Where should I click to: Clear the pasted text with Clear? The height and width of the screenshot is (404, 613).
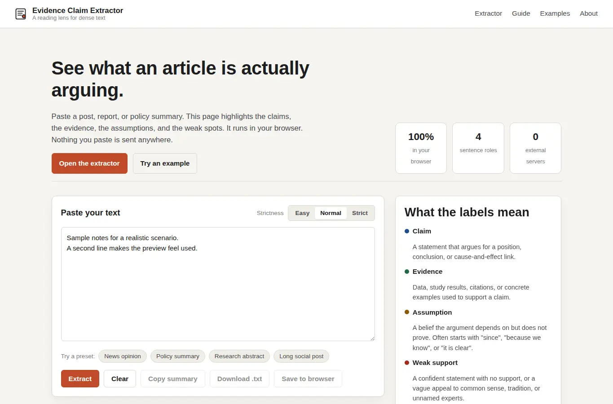click(x=120, y=379)
